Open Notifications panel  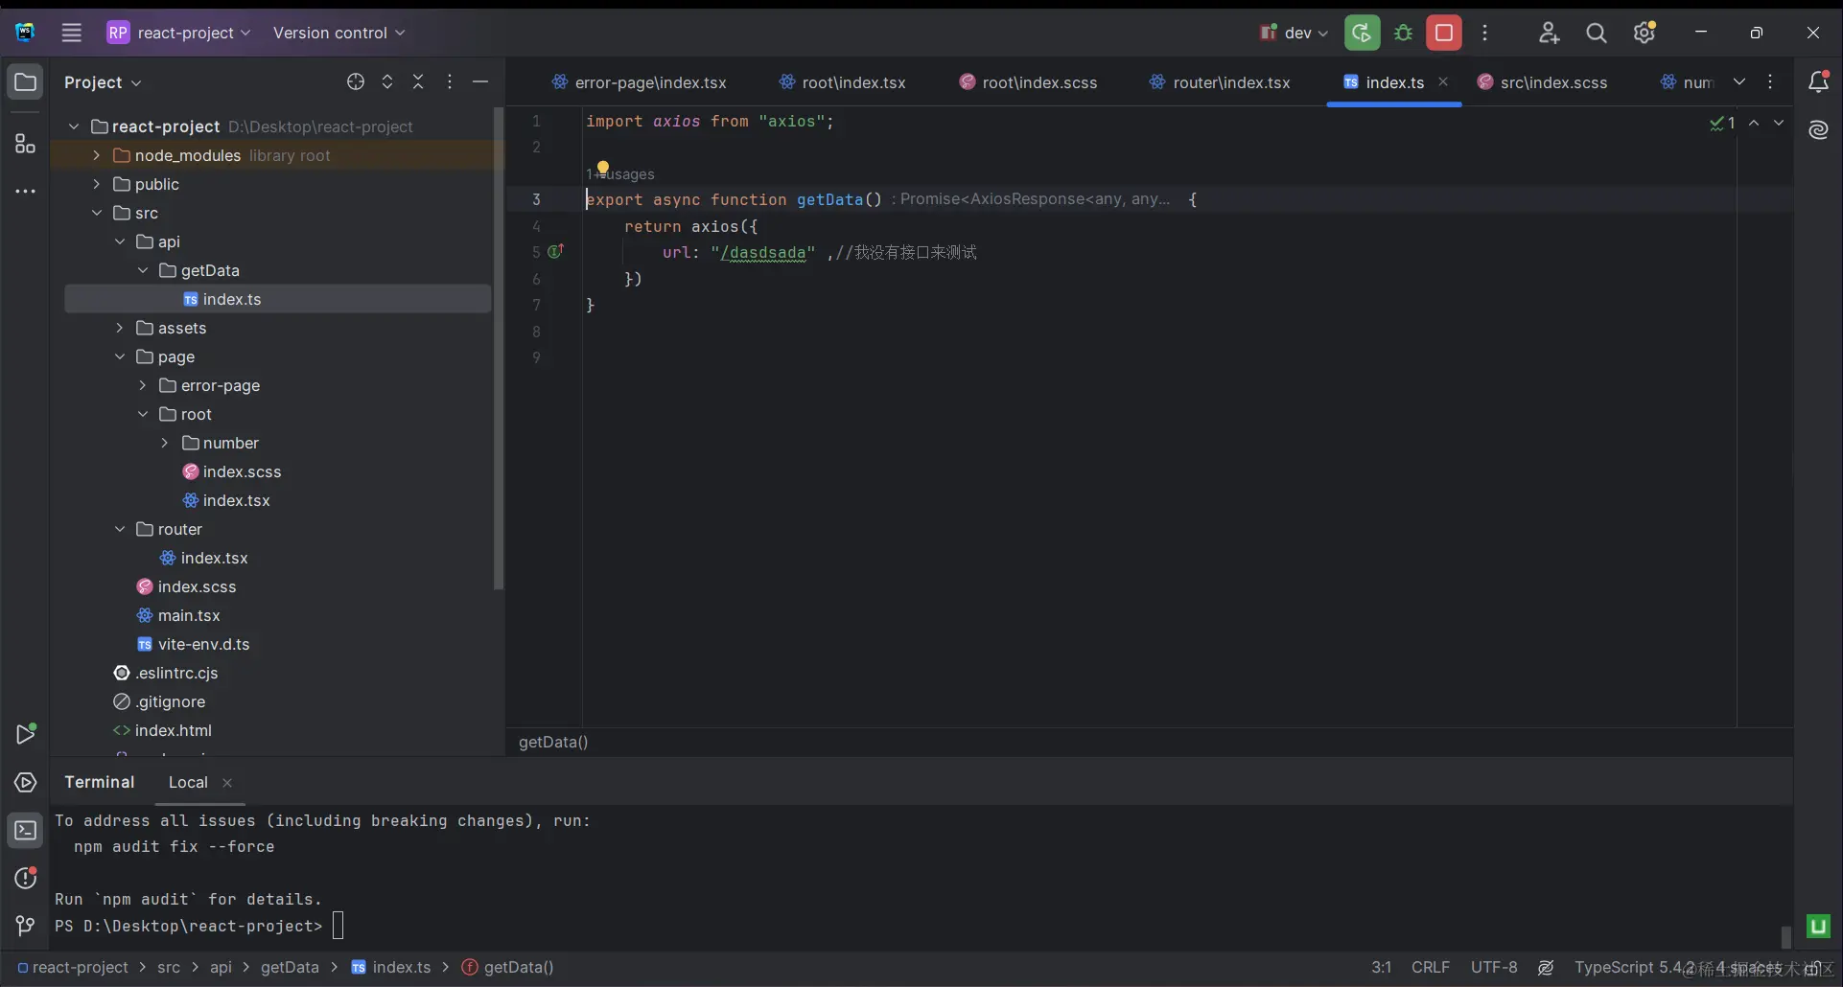click(1818, 82)
